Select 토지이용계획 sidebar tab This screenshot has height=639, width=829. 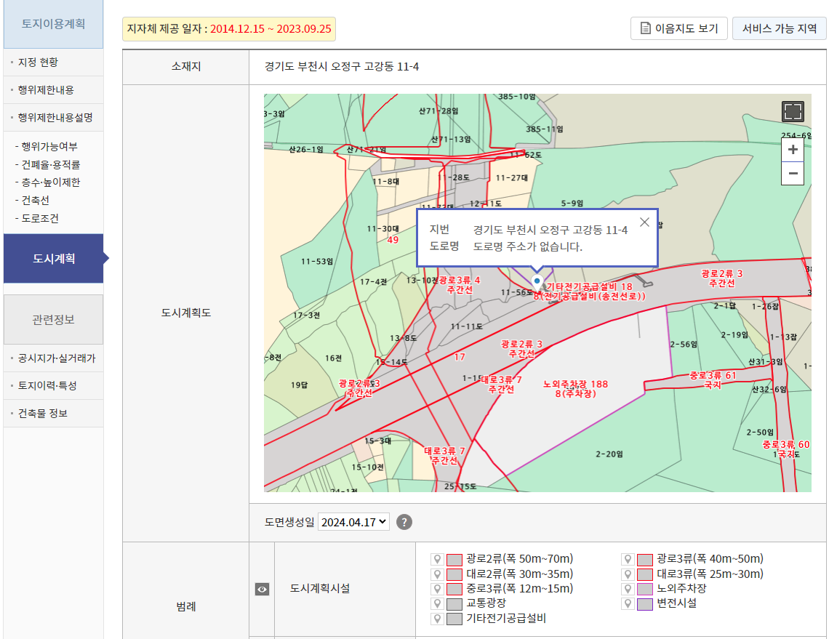(53, 24)
